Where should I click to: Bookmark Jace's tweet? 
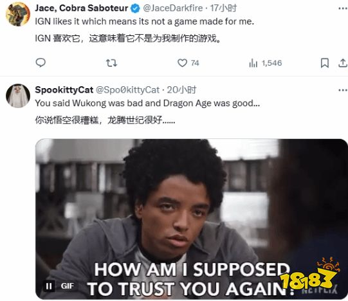pos(325,63)
